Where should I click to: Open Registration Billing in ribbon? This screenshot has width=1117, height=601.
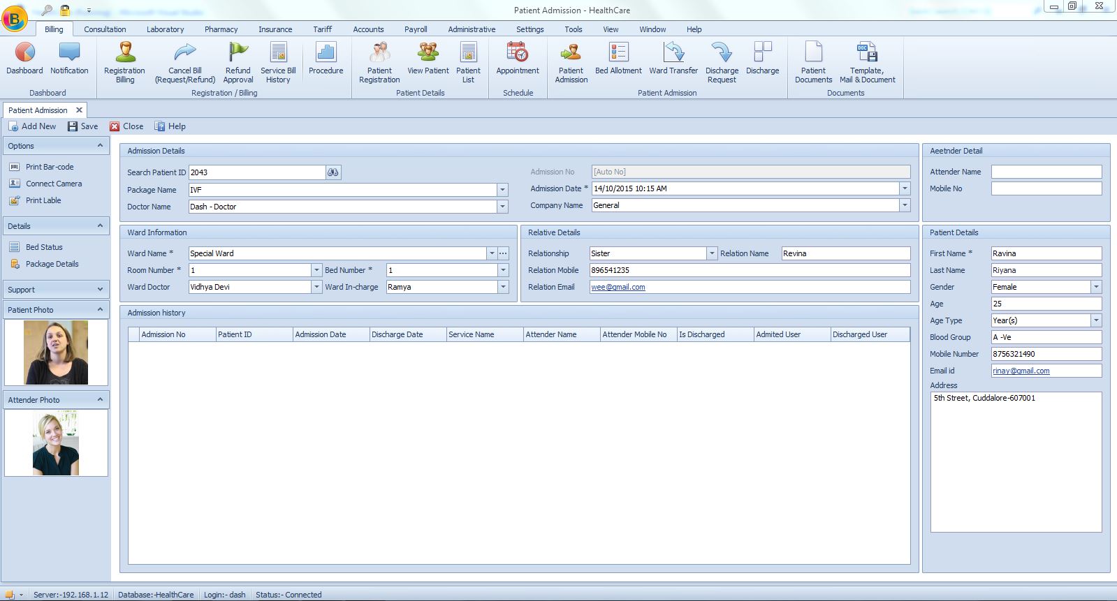124,63
